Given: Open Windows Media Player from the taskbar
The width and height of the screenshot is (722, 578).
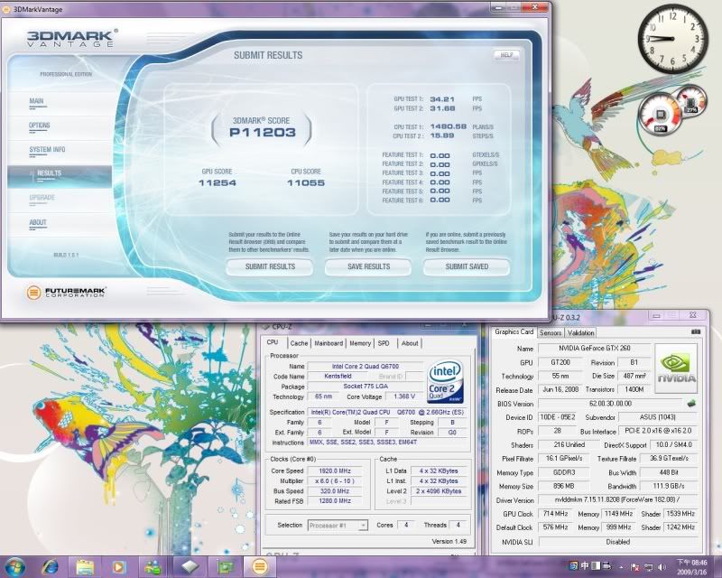Looking at the screenshot, I should 119,566.
